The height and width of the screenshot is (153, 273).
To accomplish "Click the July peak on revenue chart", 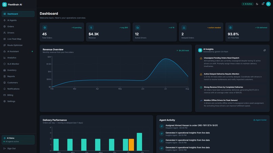I will pos(165,59).
